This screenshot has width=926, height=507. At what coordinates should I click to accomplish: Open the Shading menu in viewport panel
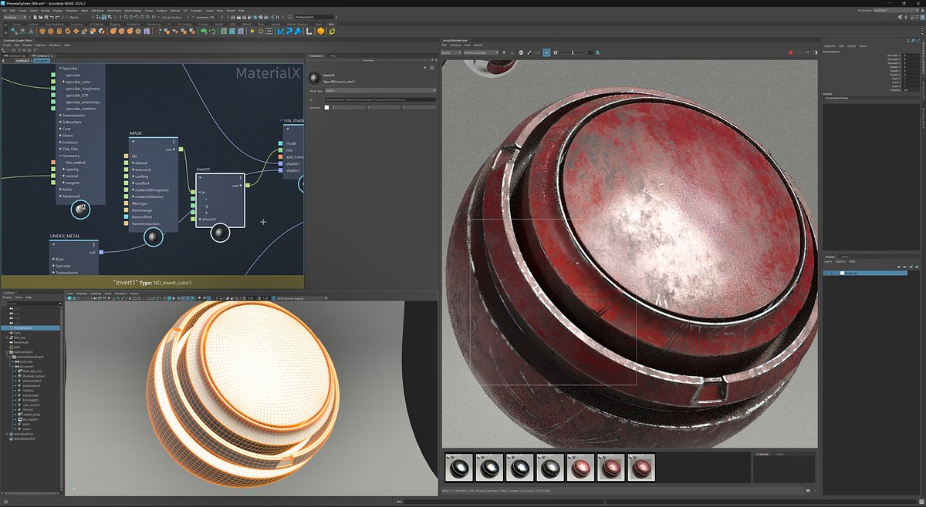[x=81, y=294]
